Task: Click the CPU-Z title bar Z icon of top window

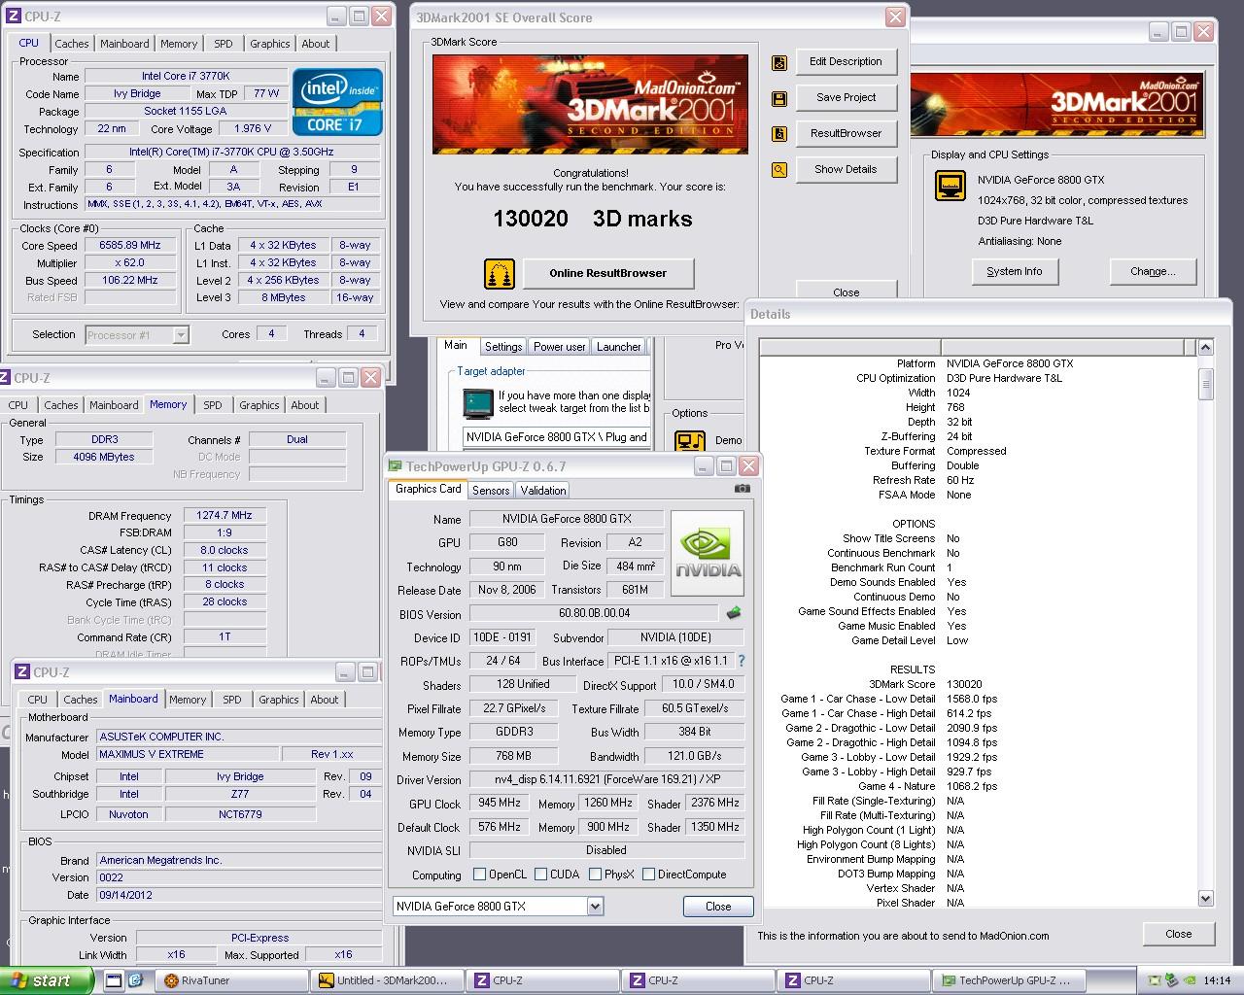Action: (x=13, y=17)
